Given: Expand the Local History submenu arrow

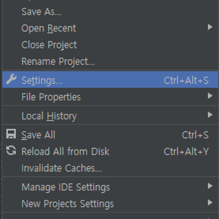Looking at the screenshot, I should point(210,115).
